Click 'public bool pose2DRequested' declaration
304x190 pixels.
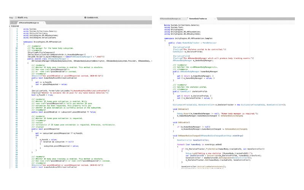click(45, 129)
